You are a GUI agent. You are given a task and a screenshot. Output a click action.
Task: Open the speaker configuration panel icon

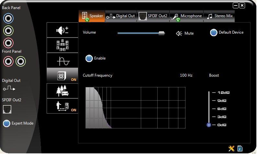[x=62, y=45]
